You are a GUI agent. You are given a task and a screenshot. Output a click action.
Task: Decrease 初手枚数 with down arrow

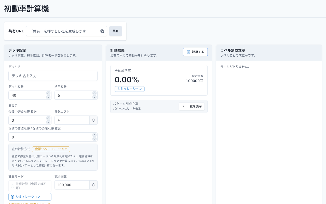coord(94,97)
